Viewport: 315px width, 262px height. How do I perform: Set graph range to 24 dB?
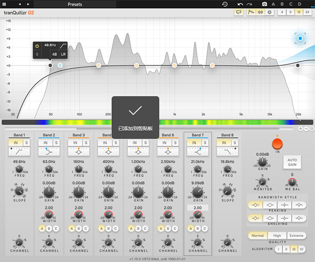click(307, 12)
